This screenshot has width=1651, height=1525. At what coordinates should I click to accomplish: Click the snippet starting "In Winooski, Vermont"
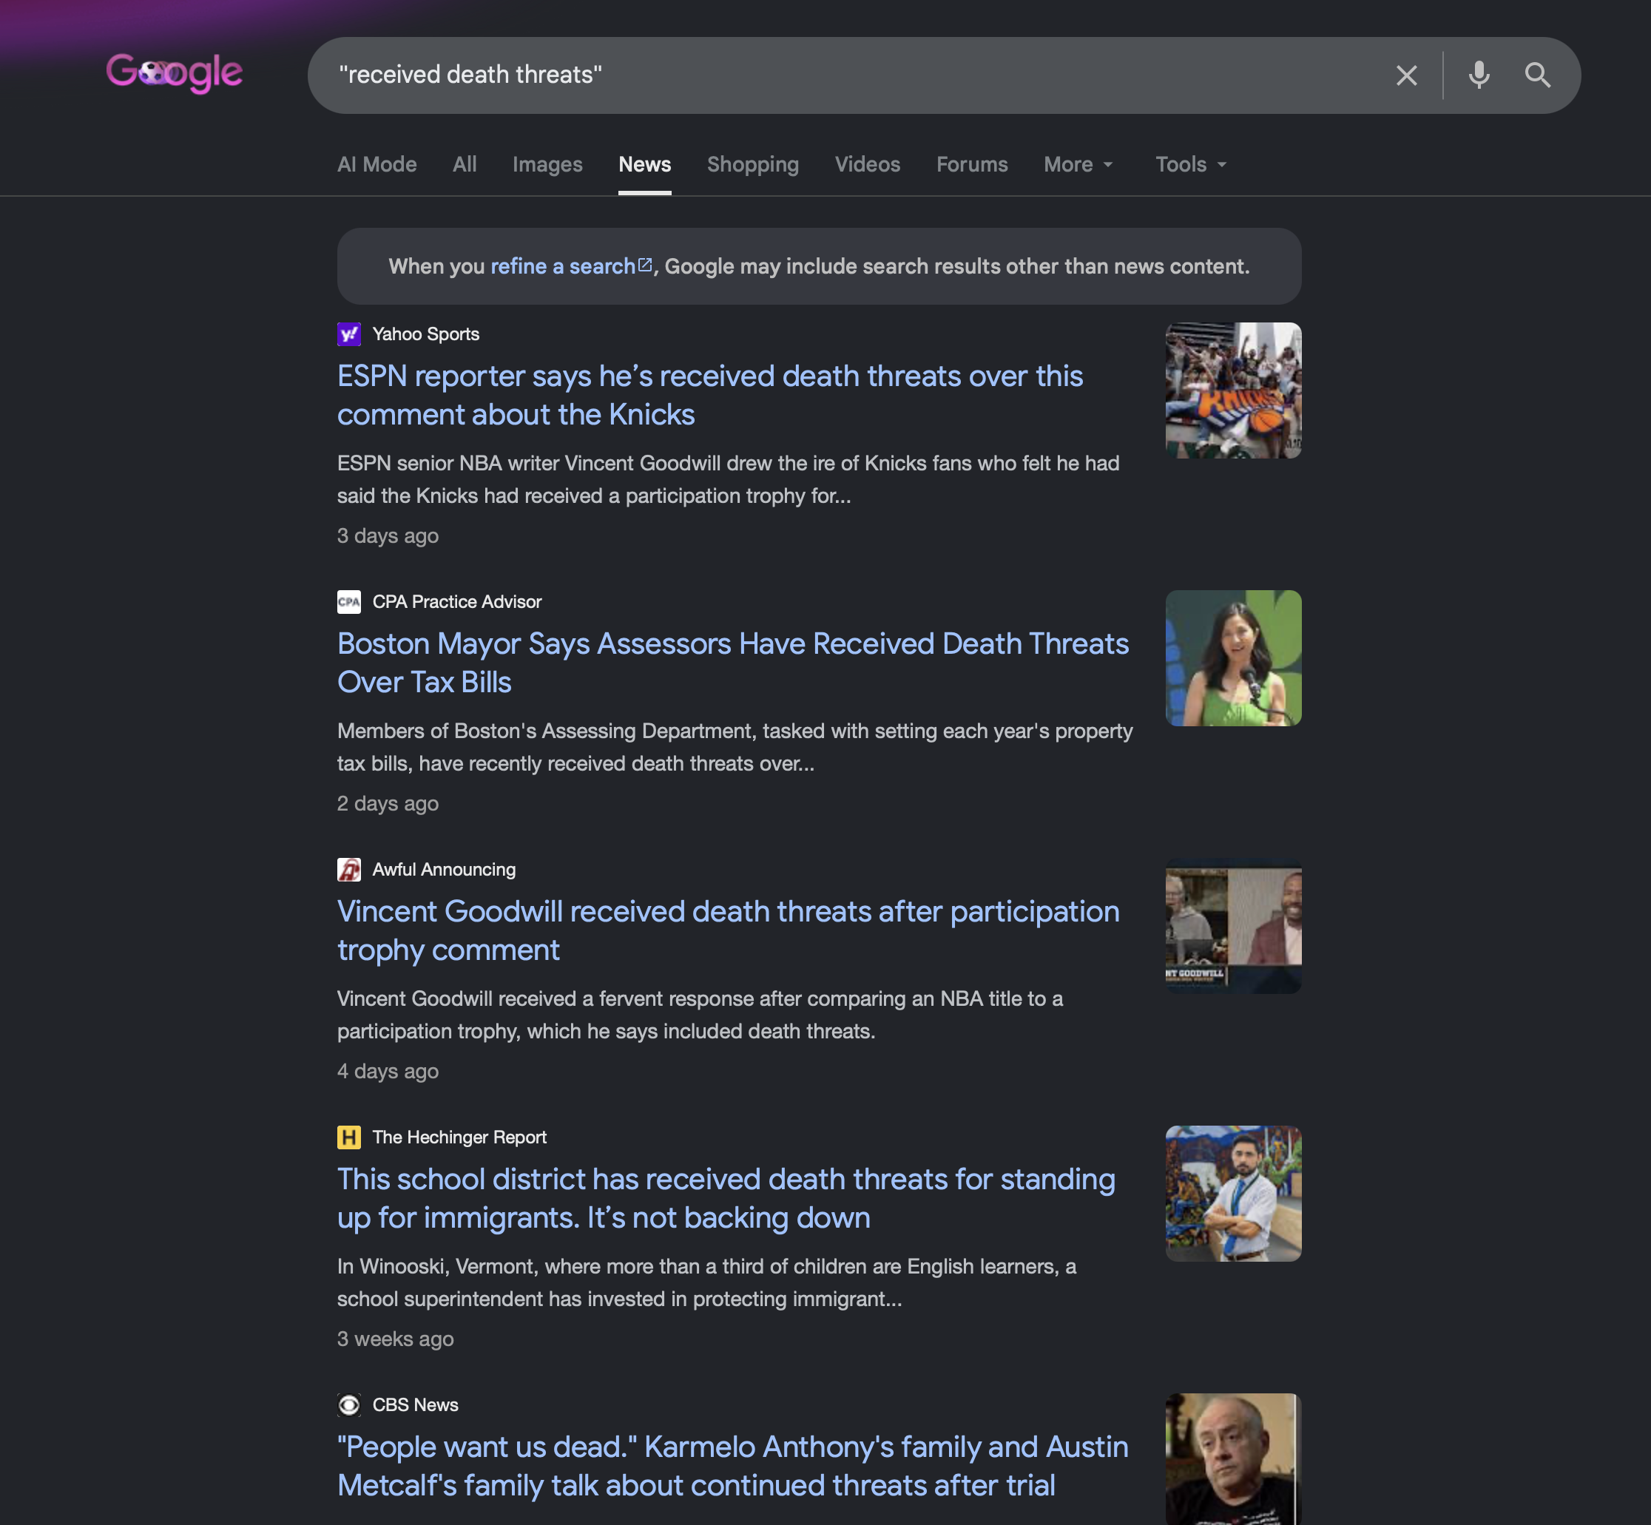[x=706, y=1282]
